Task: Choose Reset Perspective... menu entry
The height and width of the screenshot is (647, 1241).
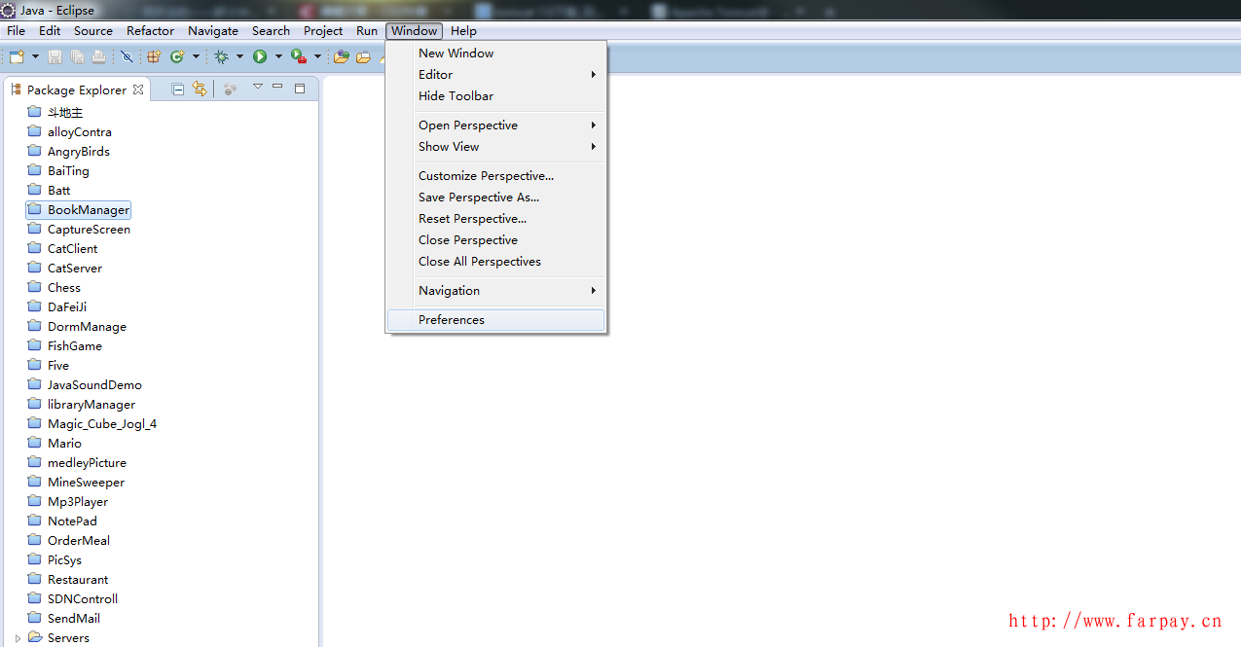Action: click(472, 219)
